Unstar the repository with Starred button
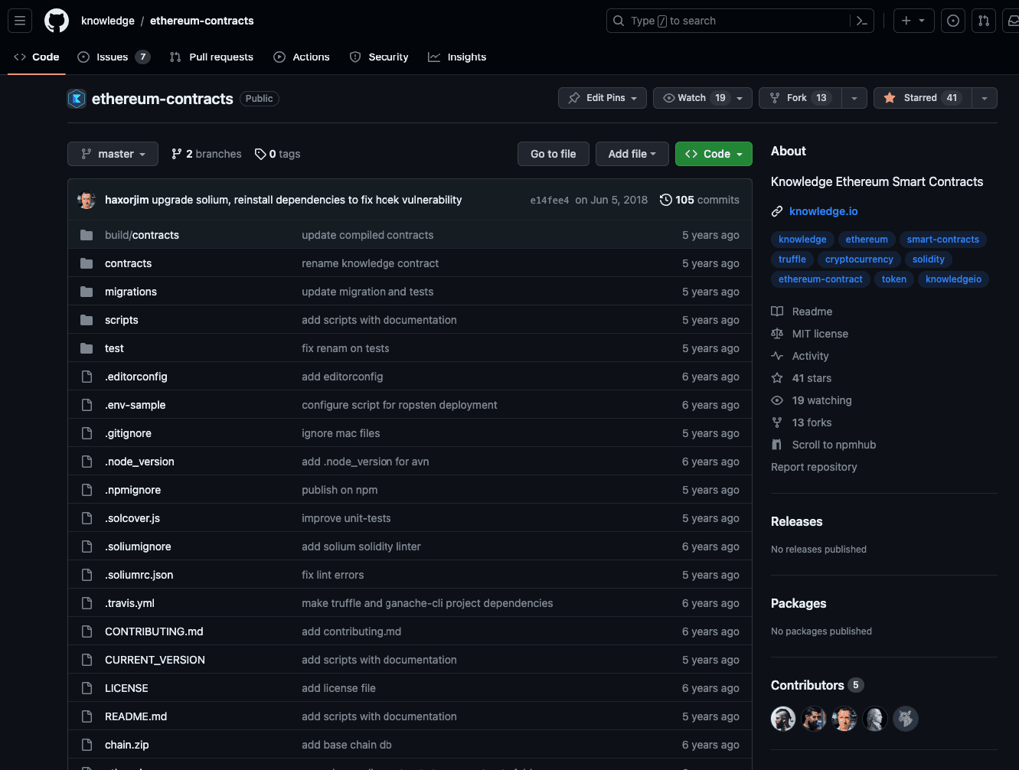 tap(923, 98)
